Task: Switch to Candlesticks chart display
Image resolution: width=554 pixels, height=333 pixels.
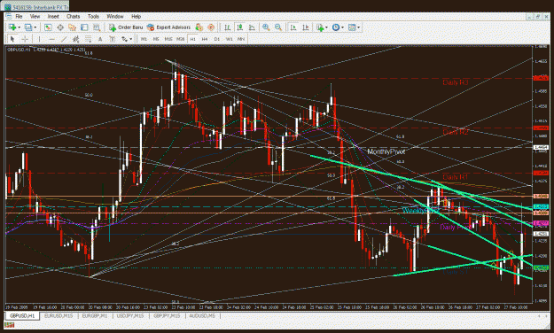Action: pos(240,27)
